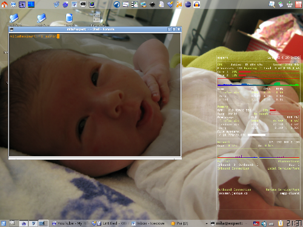This screenshot has width=303, height=227.
Task: Click the Konsole terminal prompt area
Action: click(95, 95)
